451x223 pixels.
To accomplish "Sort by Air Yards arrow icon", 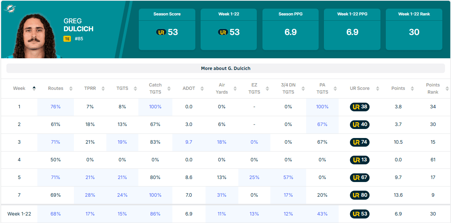I will 235,88.
